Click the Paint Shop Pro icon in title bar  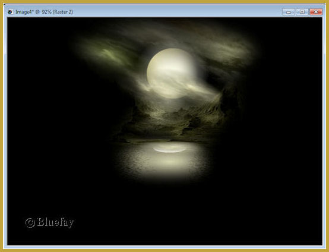[x=10, y=12]
